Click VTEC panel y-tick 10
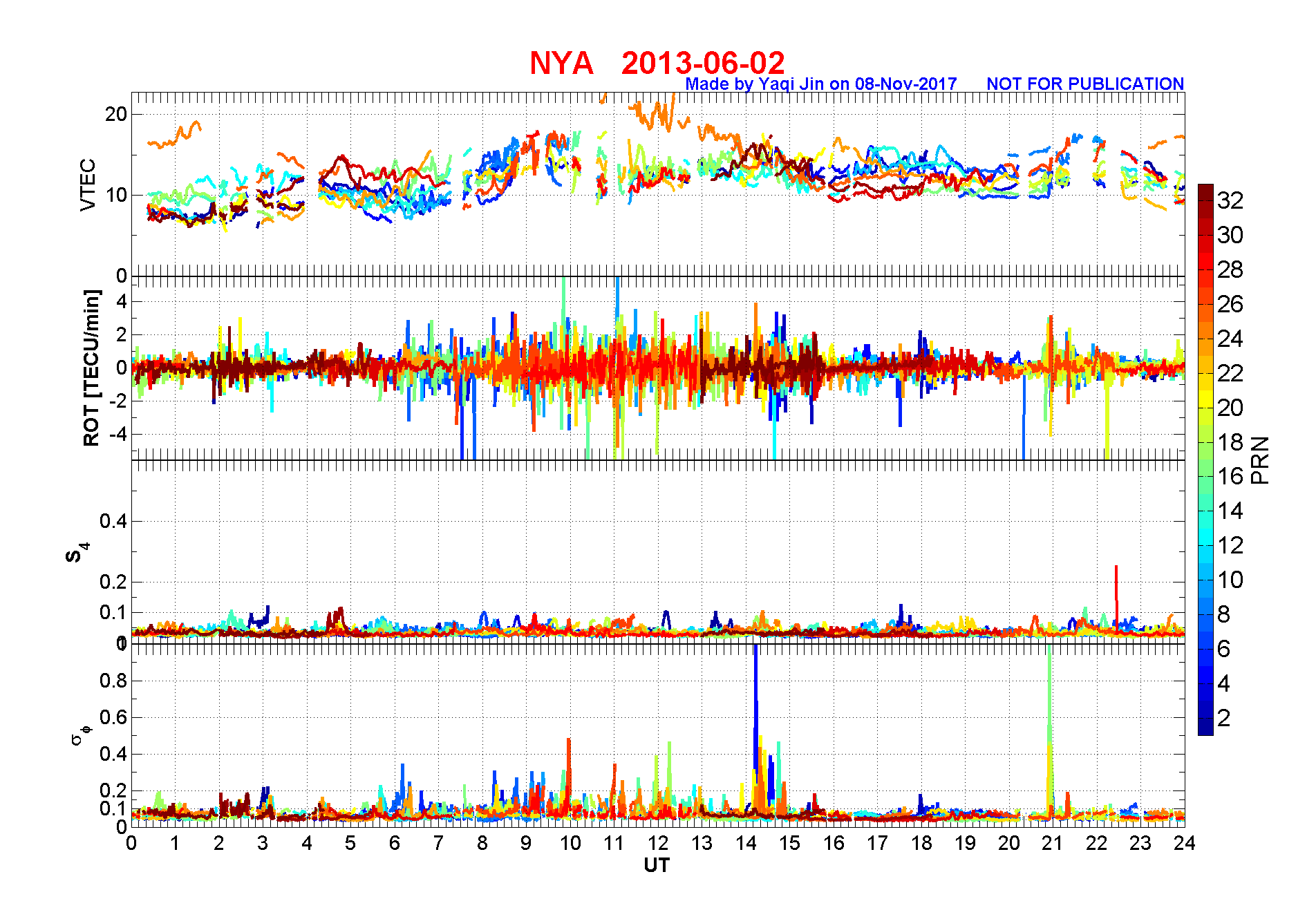 pos(116,195)
